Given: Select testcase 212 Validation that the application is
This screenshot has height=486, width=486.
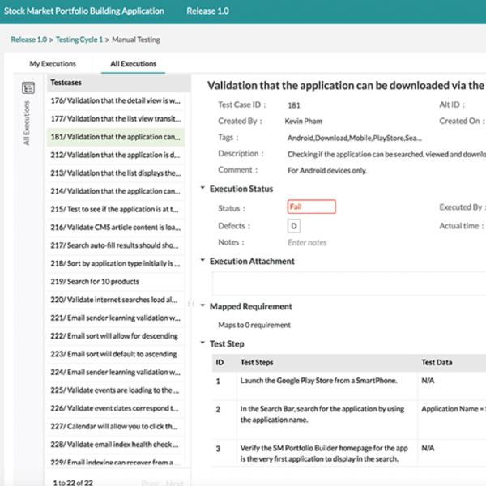Looking at the screenshot, I should point(116,155).
